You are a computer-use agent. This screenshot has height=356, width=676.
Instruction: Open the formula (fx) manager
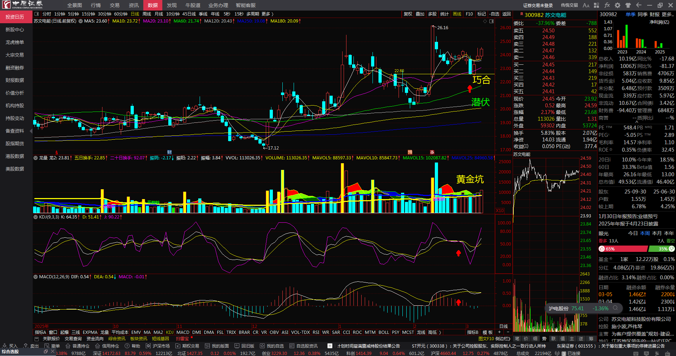point(607,5)
